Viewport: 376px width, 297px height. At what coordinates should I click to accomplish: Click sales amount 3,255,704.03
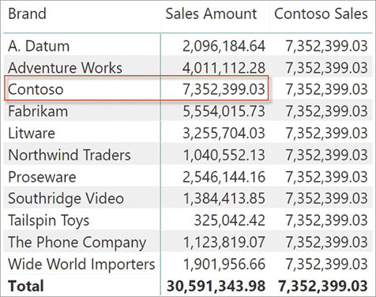click(x=224, y=133)
